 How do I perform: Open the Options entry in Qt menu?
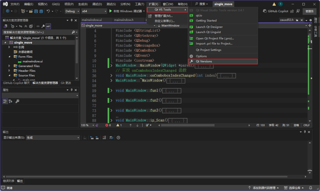[x=223, y=56]
